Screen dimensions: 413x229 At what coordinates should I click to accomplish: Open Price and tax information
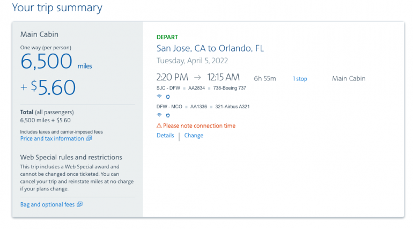[52, 138]
